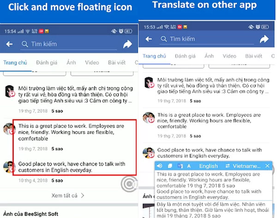Share page via right screen share arrow

coord(264,39)
